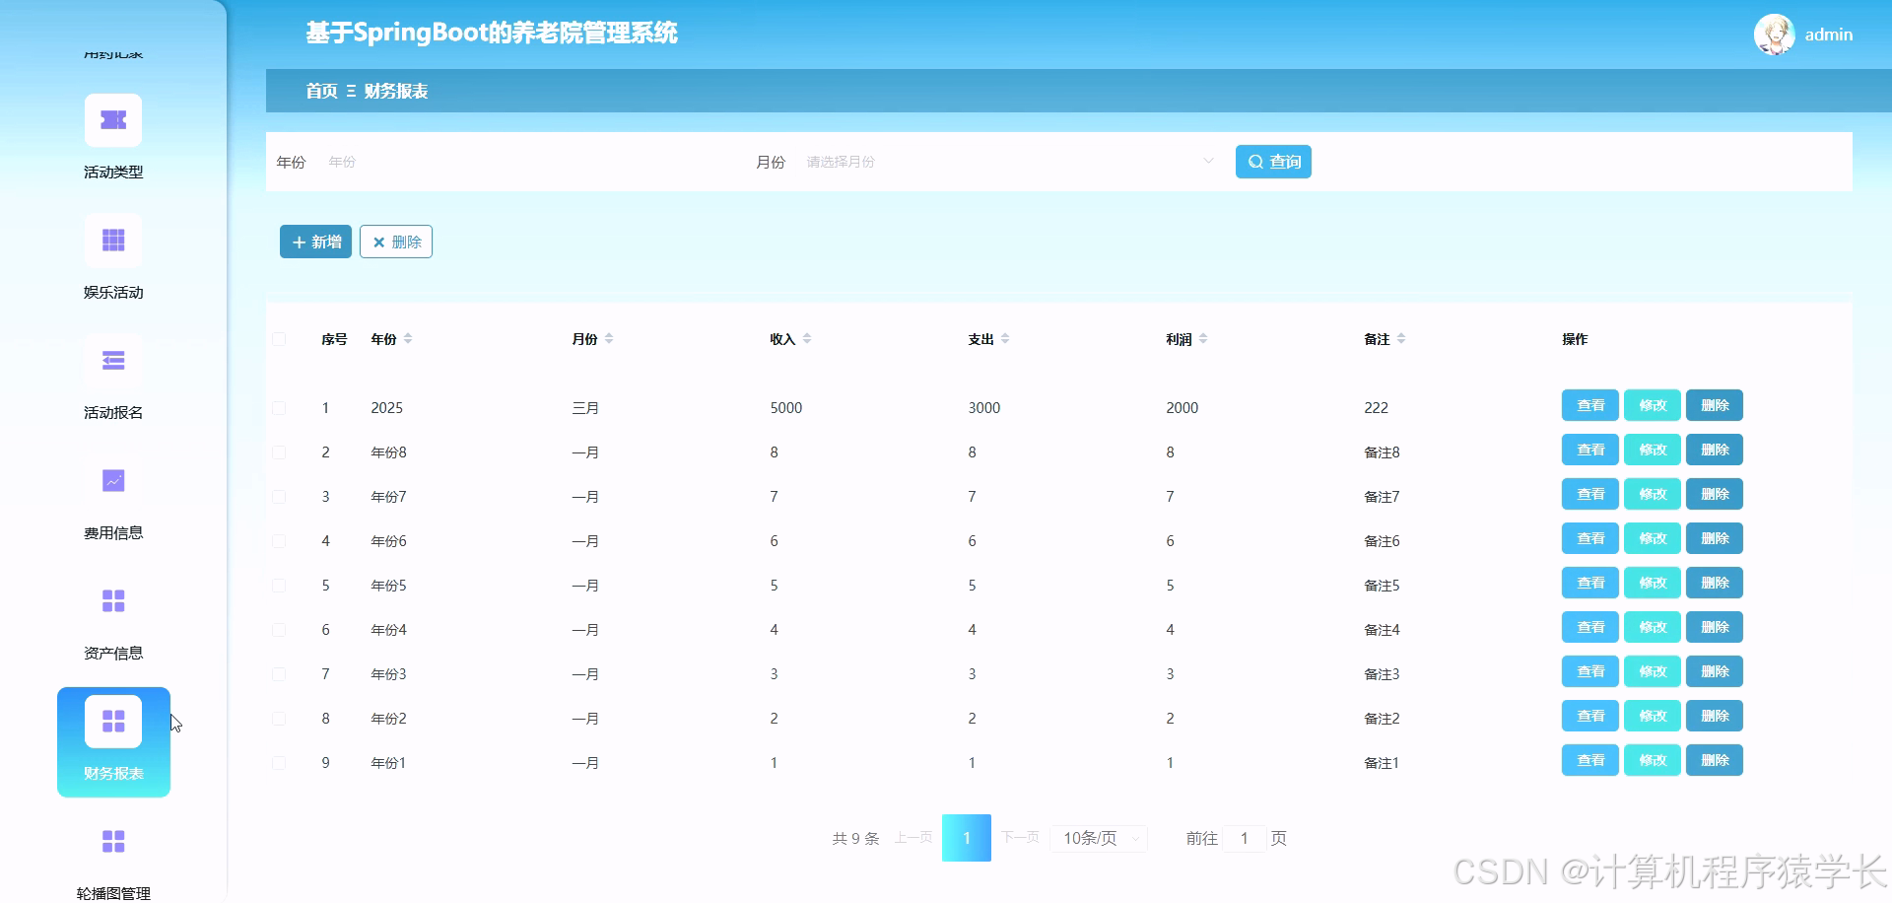The width and height of the screenshot is (1892, 903).
Task: Check the row for year 2025
Action: [279, 407]
